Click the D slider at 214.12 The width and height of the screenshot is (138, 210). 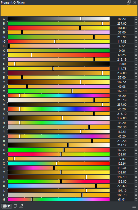pyautogui.click(x=59, y=145)
